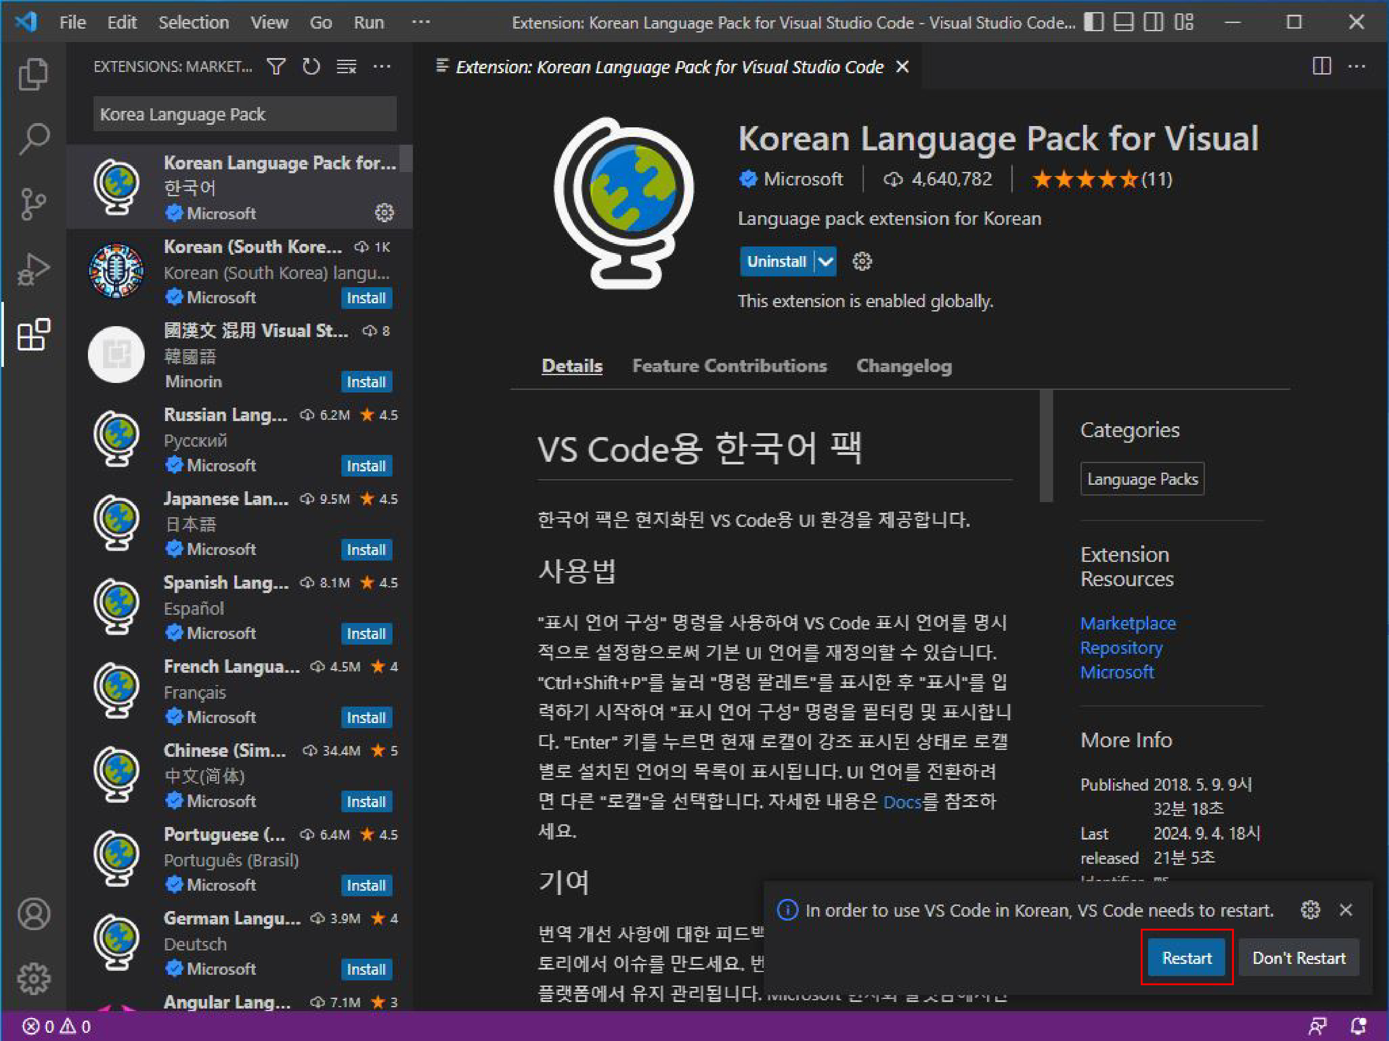This screenshot has width=1389, height=1041.
Task: Open the Manage gear in activity bar
Action: pyautogui.click(x=33, y=979)
